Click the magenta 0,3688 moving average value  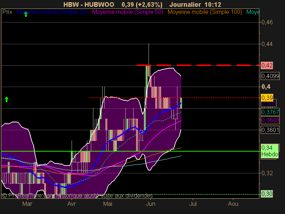(x=270, y=120)
